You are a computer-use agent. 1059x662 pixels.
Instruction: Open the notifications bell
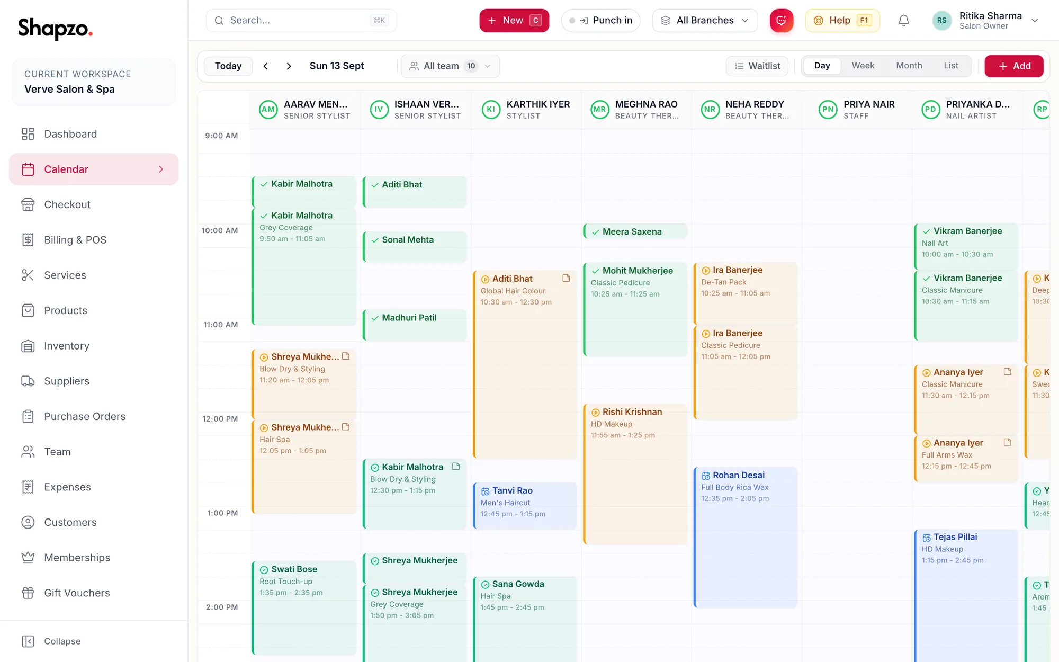pos(904,21)
